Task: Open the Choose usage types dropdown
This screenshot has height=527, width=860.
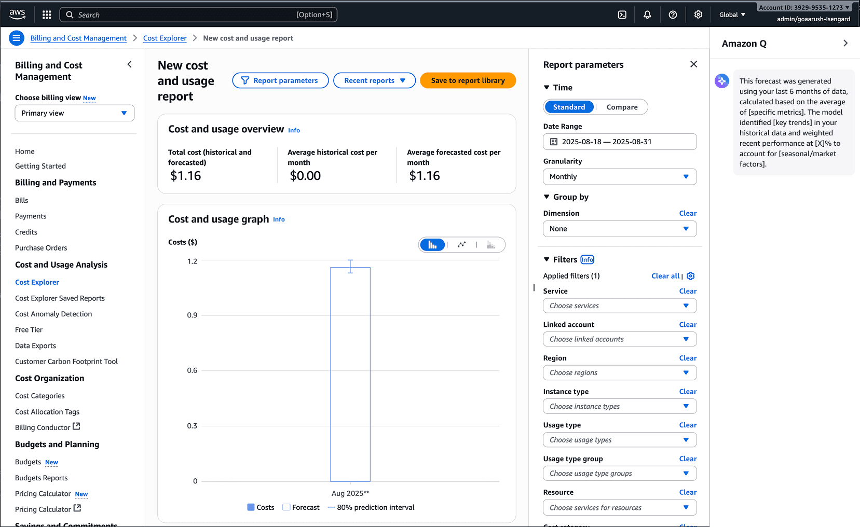Action: coord(620,440)
